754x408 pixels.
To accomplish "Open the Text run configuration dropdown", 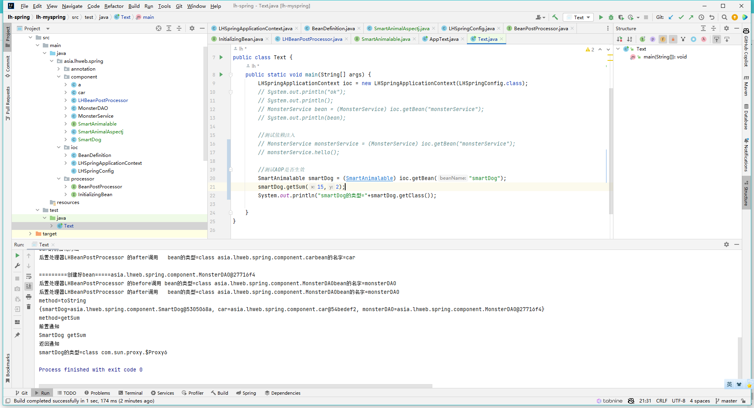I will pyautogui.click(x=578, y=17).
